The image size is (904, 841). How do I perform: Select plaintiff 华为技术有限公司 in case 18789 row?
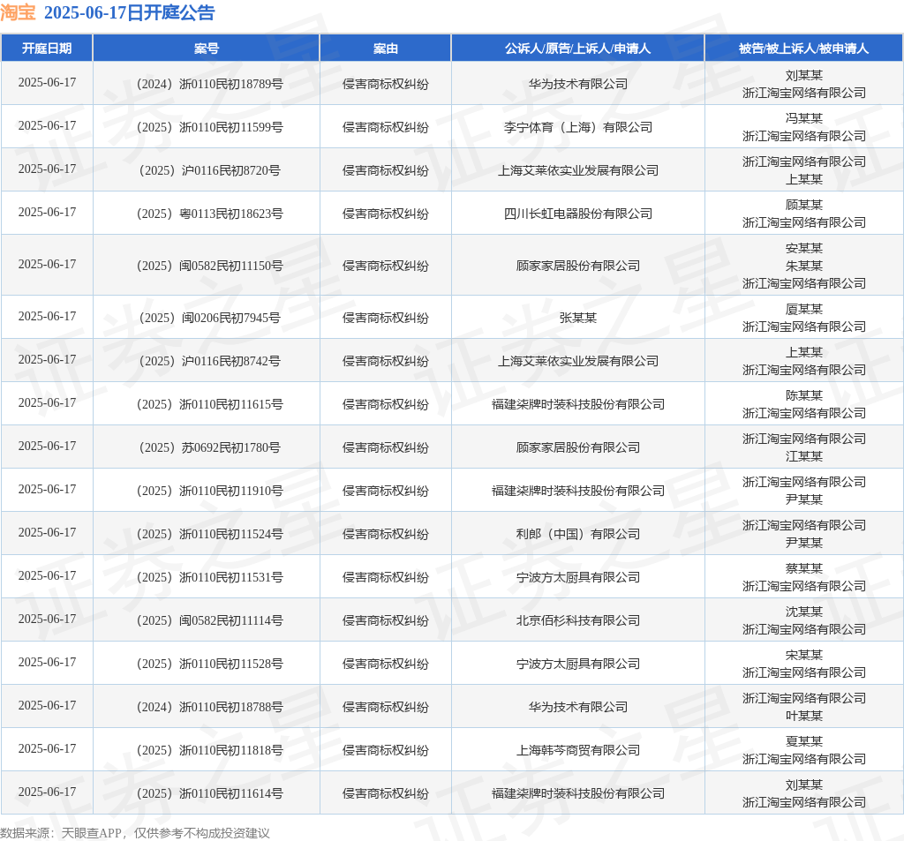point(577,84)
